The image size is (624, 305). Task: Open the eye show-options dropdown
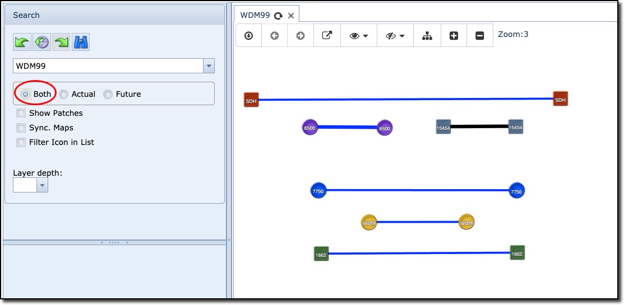click(x=359, y=35)
